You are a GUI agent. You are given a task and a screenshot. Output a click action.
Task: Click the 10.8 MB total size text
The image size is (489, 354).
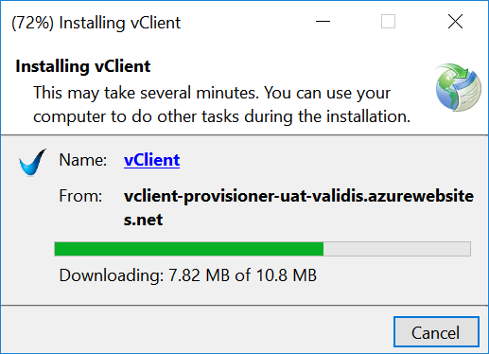click(287, 275)
